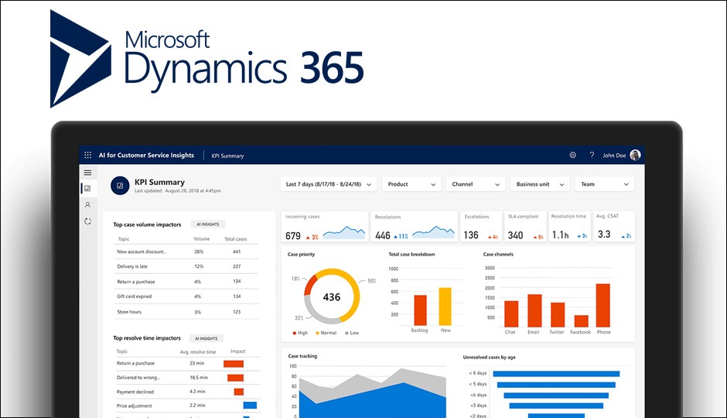Click the Backlog bar in Total case breakdown
This screenshot has width=727, height=418.
[420, 310]
